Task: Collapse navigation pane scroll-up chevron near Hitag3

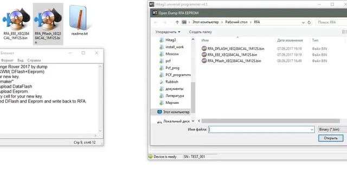Action: 193,40
